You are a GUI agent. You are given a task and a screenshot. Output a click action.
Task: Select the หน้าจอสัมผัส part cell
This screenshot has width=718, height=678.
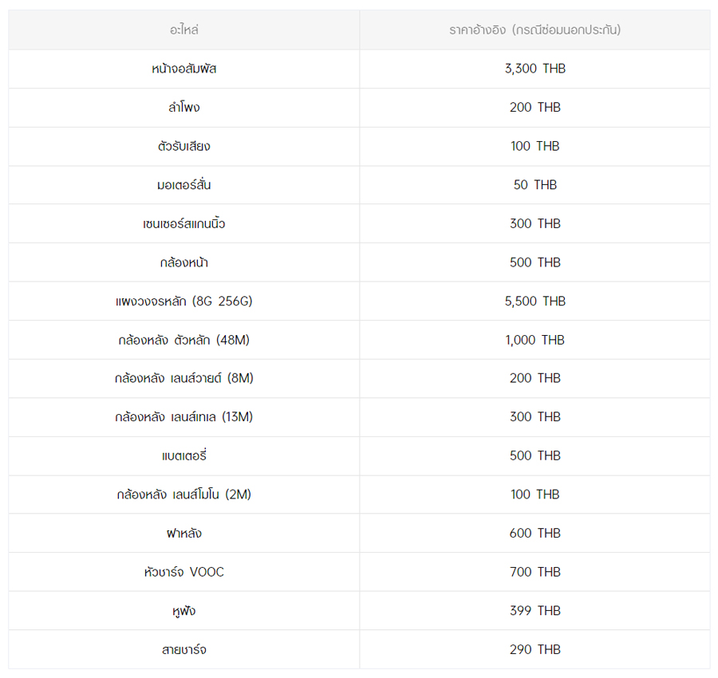pyautogui.click(x=183, y=69)
